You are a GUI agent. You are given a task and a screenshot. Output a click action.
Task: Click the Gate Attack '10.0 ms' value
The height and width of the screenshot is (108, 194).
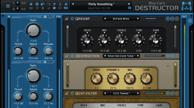[33, 58]
